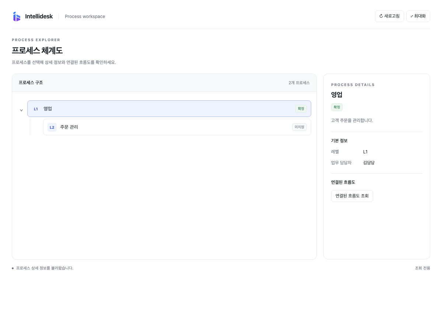Screen dimensions: 442x331
Task: Open 연결된 흐름도 조회 button
Action: point(352,196)
